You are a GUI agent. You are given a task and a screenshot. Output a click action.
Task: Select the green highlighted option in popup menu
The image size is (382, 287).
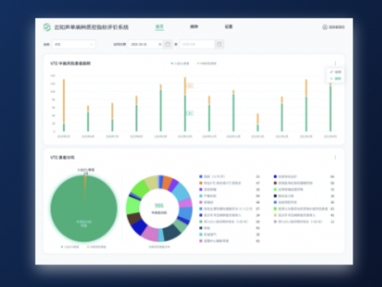[336, 79]
